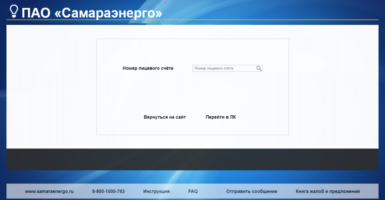
Task: Click the ПАО «Самараэнерго» header title
Action: (92, 13)
